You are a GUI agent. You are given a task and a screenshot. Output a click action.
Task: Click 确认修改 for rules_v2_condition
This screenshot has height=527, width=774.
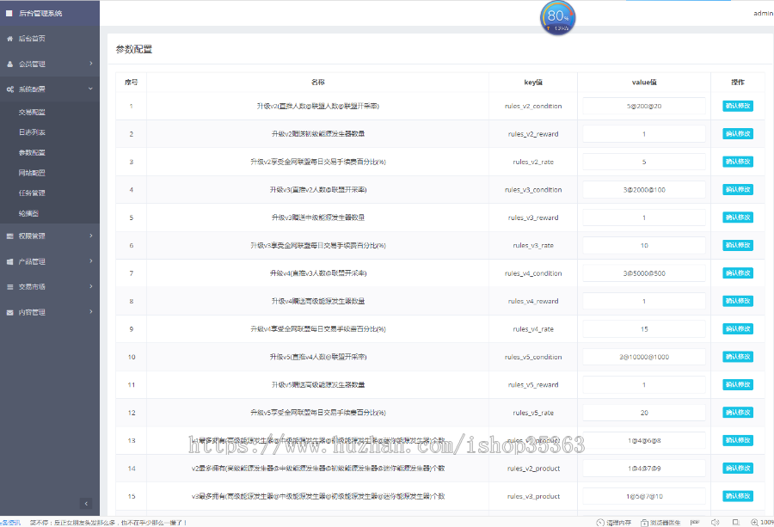738,106
